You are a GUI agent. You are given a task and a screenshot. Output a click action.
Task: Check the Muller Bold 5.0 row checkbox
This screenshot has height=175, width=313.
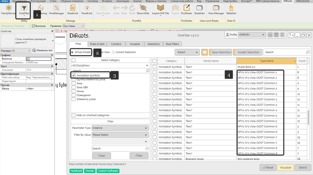155,67
